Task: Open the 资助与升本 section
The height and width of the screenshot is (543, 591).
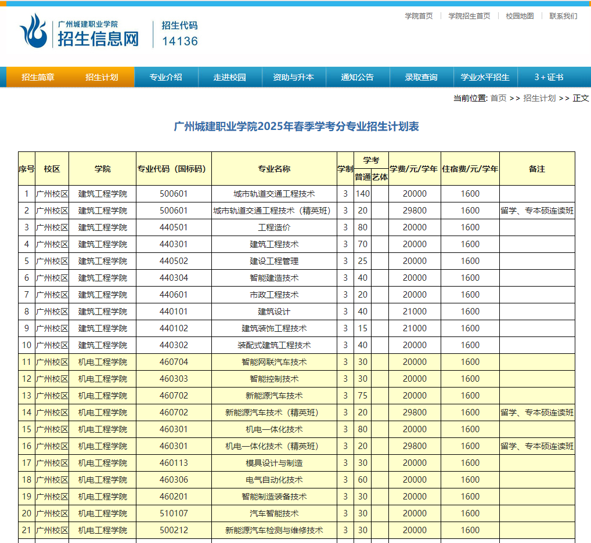Action: (x=293, y=77)
